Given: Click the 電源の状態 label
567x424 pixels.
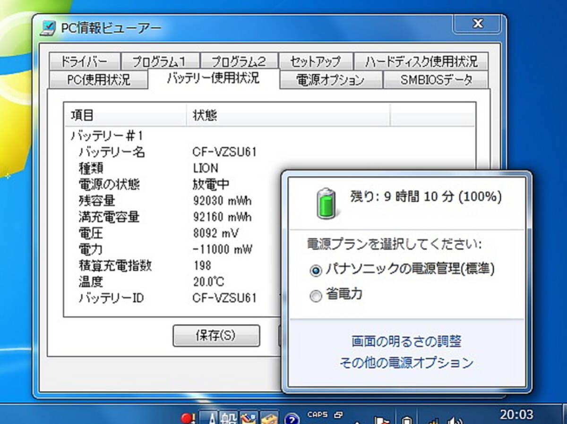Looking at the screenshot, I should coord(109,184).
